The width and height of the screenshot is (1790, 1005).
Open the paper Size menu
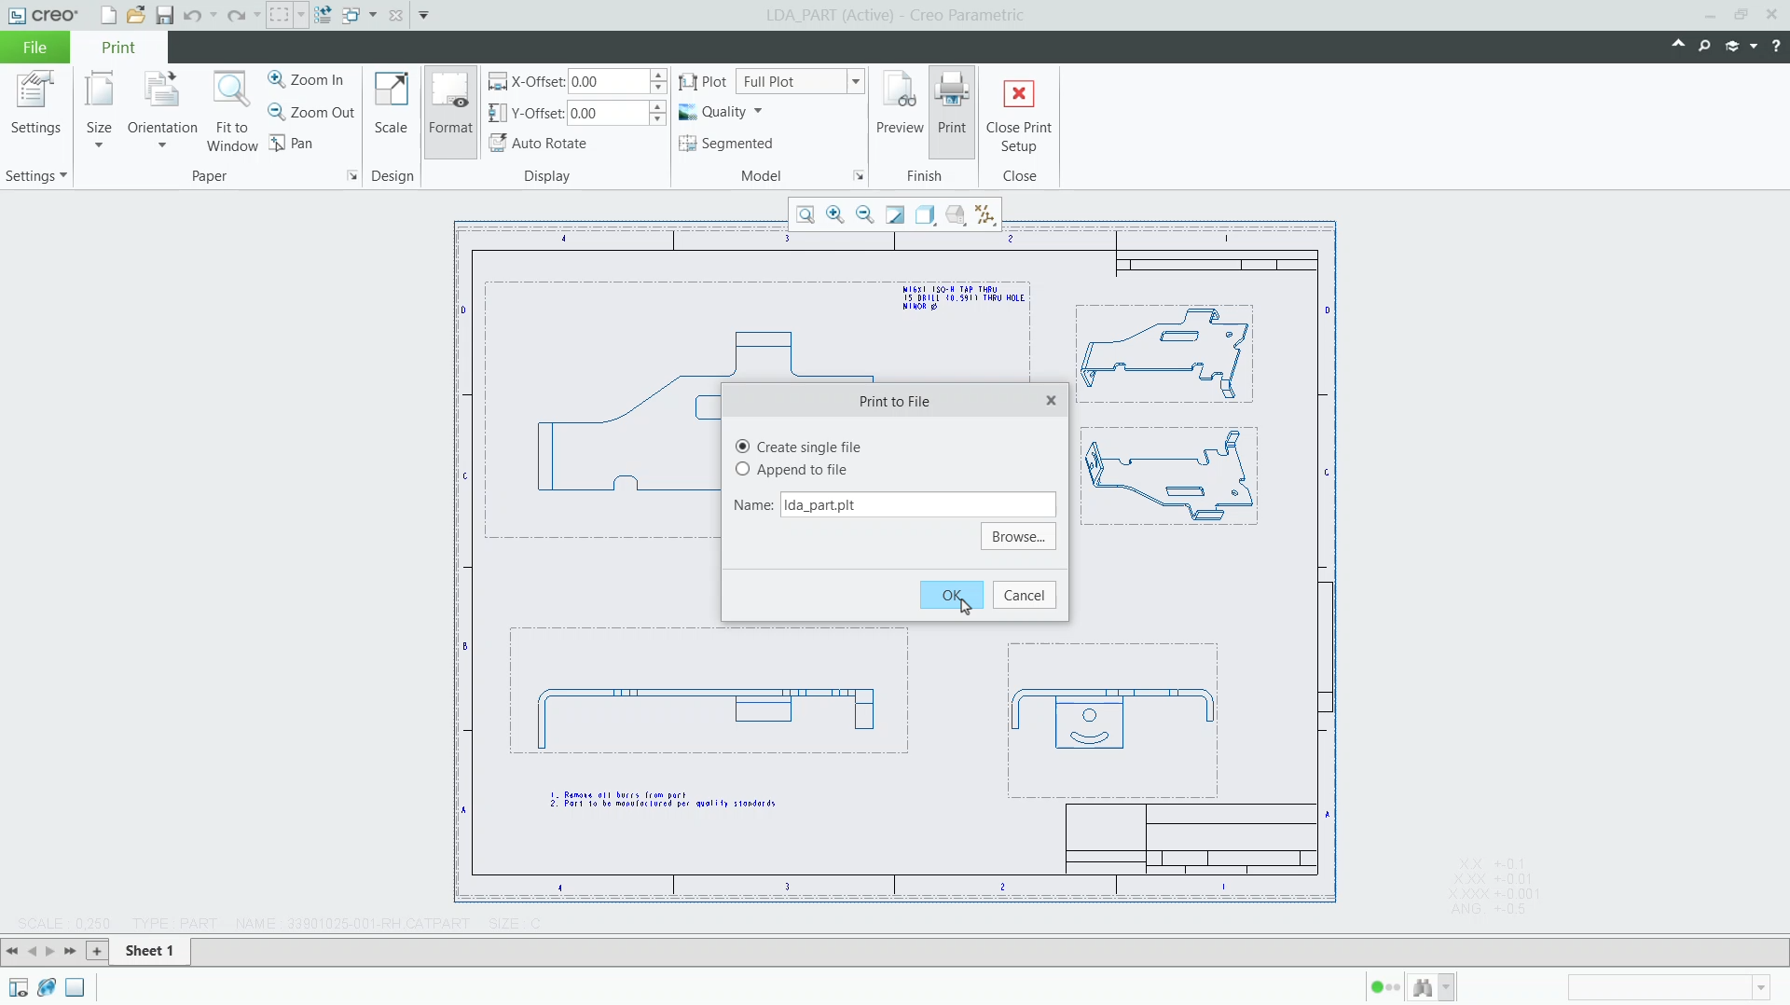coord(99,110)
